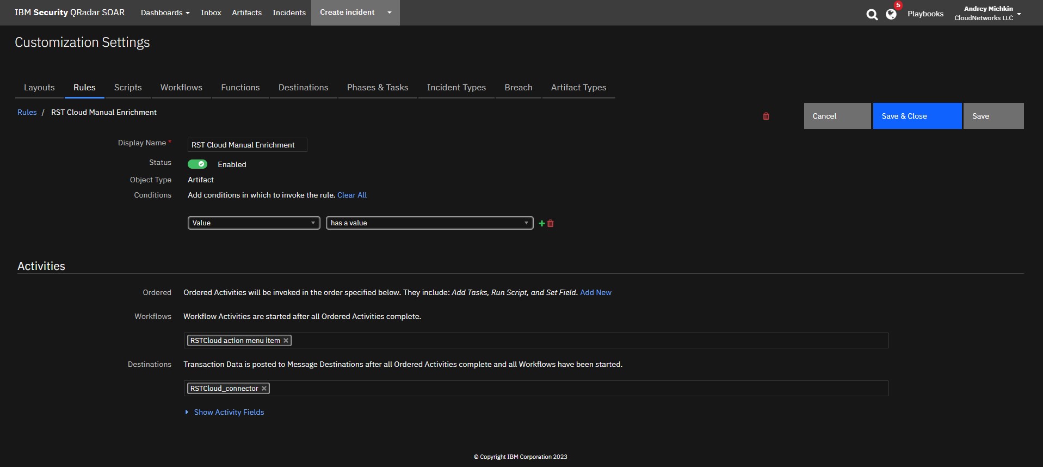Remove the Value condition via its trash icon
Viewport: 1043px width, 467px height.
tap(551, 223)
